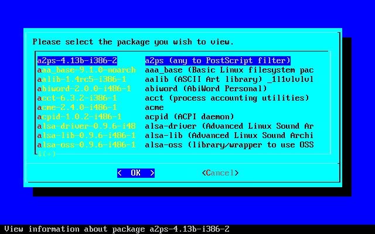This screenshot has width=375, height=234.
Task: Click the scroll-down indicator below the list
Action: 46,153
